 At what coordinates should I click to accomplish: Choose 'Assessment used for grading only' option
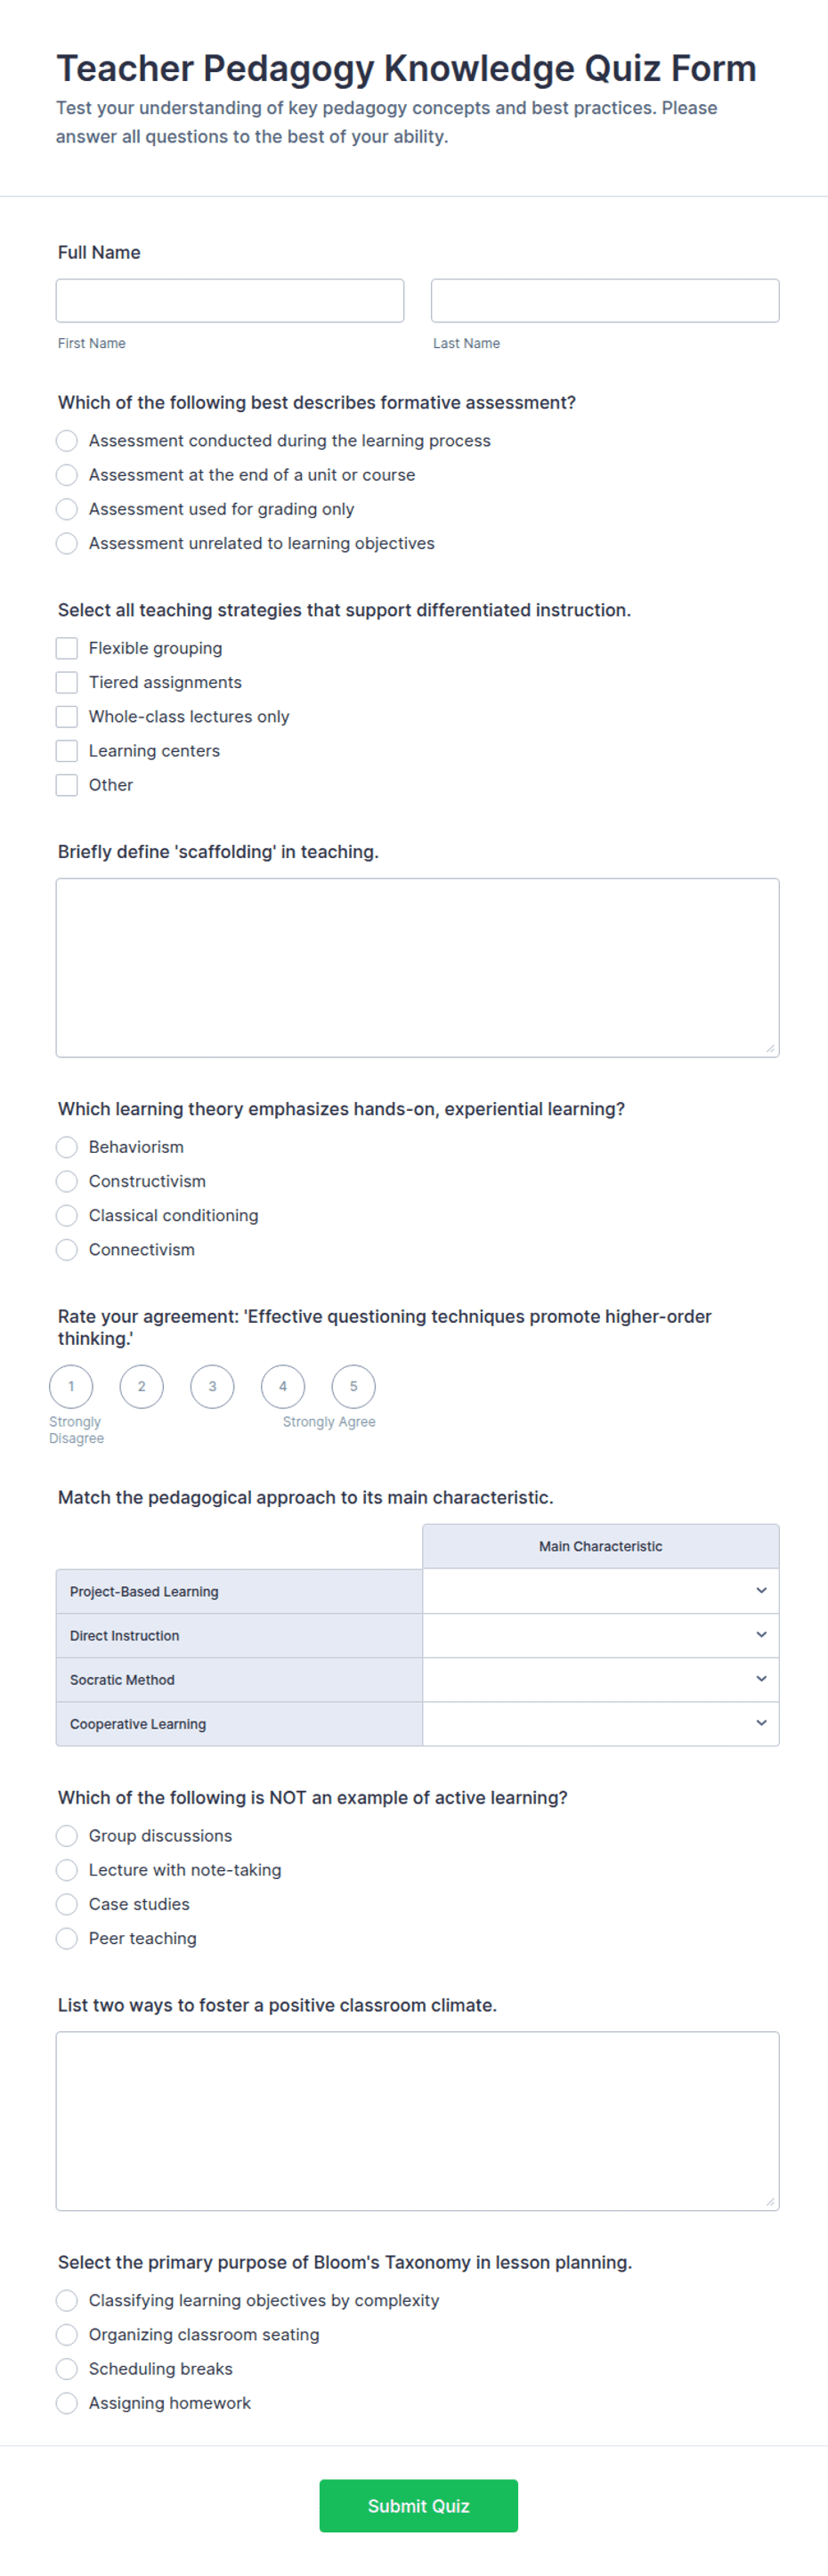pyautogui.click(x=67, y=509)
